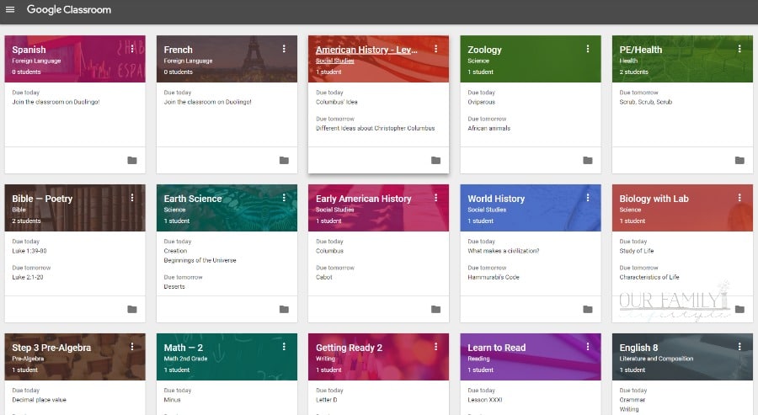Open World History class three-dot menu
This screenshot has height=415, width=758.
587,198
